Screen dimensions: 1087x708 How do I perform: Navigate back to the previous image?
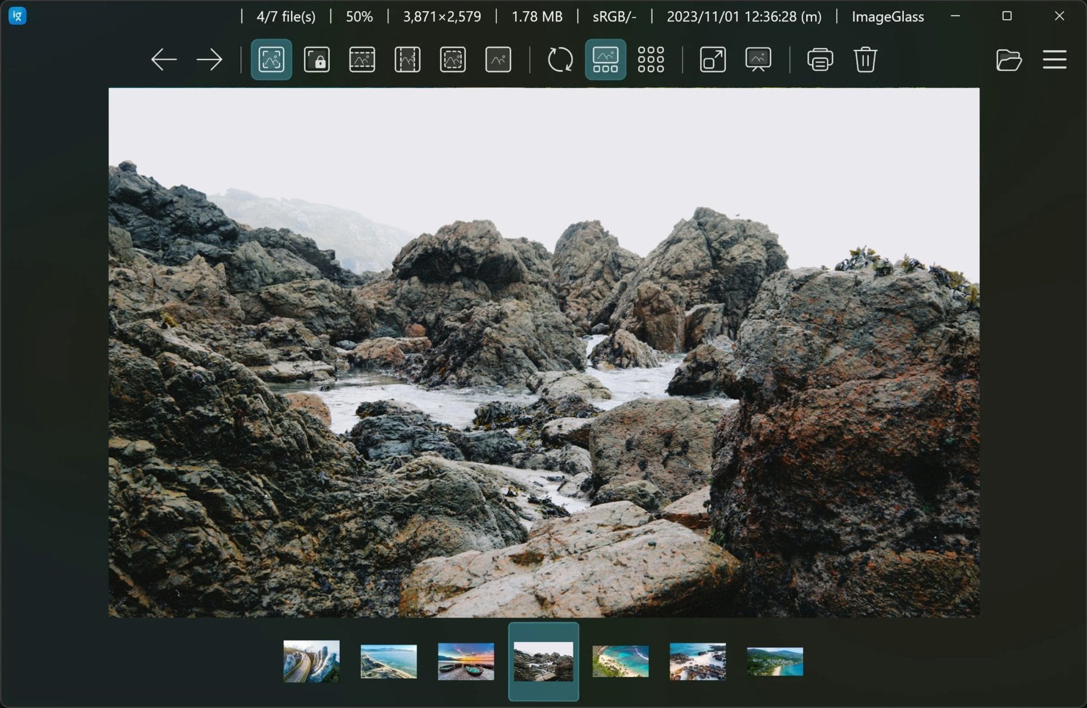[x=164, y=59]
